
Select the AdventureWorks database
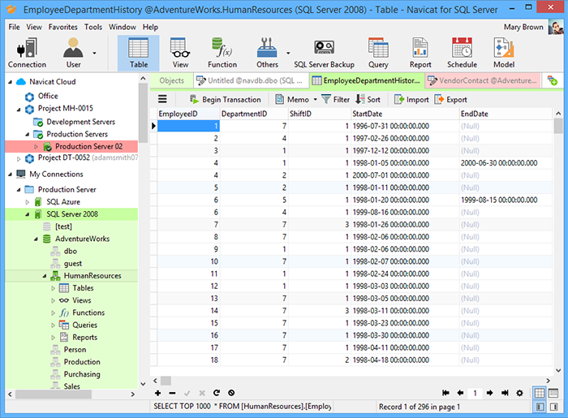tap(82, 239)
